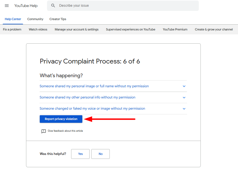Screen dimensions: 238x172
Task: Open Watch videos menu
Action: [x=38, y=29]
